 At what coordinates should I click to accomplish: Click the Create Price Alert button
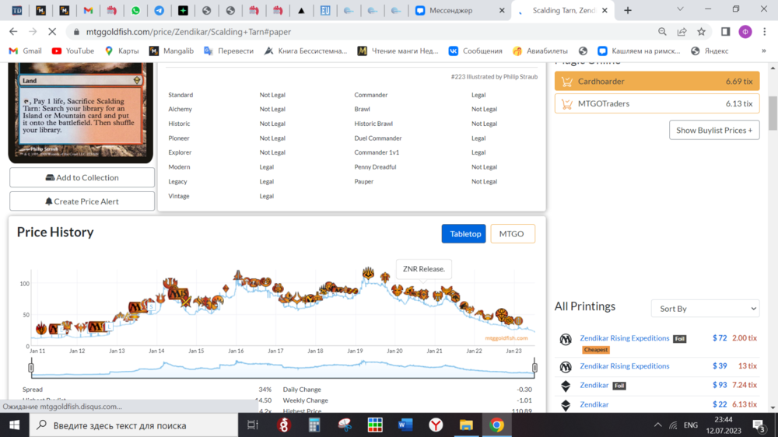[x=82, y=201]
